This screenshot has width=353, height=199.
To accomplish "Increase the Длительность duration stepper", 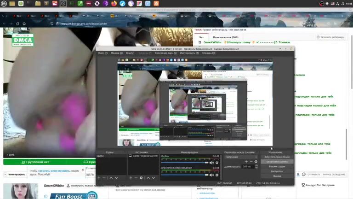I will (256, 165).
